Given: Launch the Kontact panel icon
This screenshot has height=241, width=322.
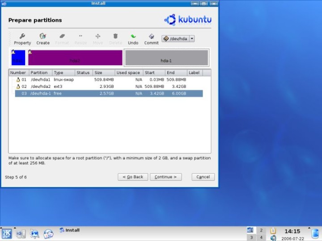Looking at the screenshot, I should coord(48,233).
